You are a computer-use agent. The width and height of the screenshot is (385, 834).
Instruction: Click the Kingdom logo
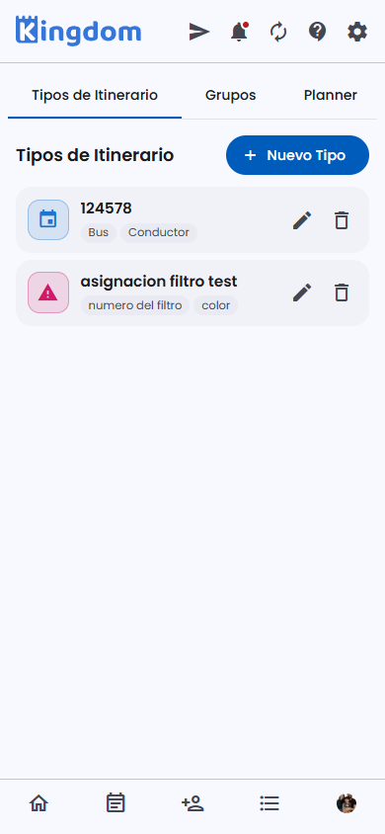pyautogui.click(x=79, y=31)
